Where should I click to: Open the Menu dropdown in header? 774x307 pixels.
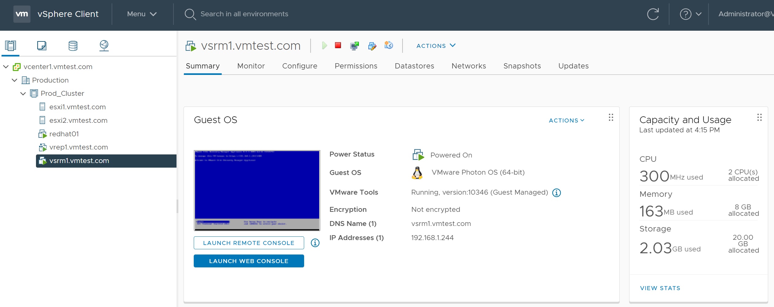(142, 14)
